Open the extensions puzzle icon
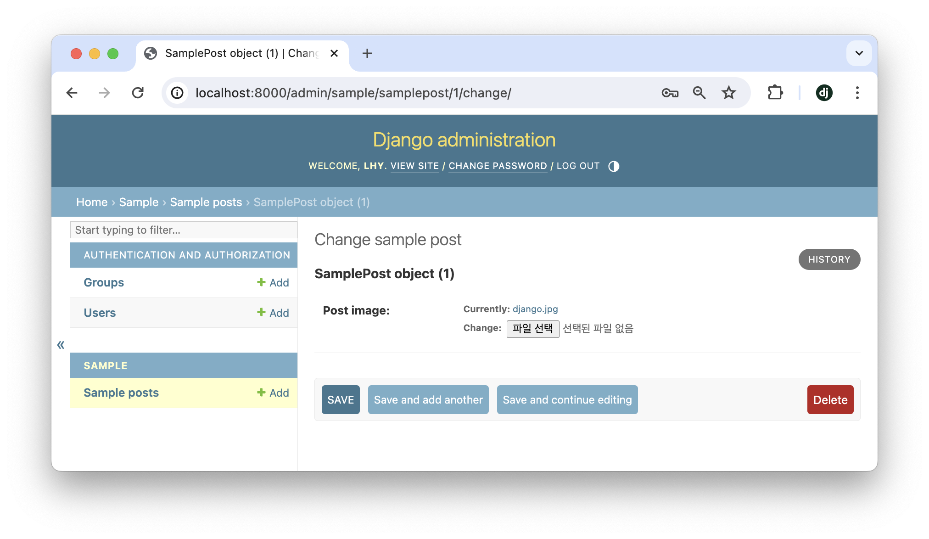This screenshot has width=929, height=539. click(775, 93)
